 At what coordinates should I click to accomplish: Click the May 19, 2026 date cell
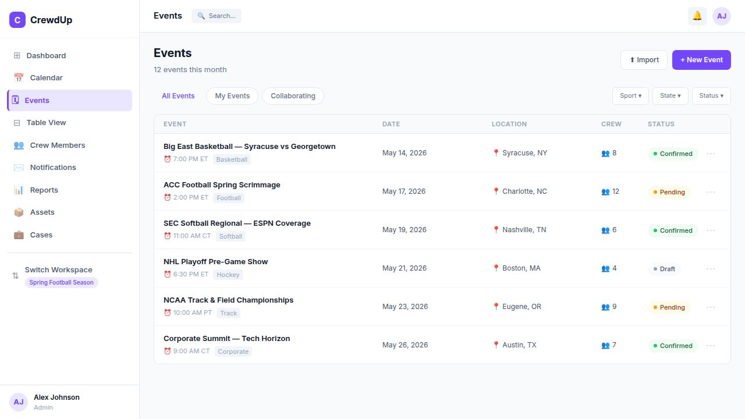pos(405,230)
